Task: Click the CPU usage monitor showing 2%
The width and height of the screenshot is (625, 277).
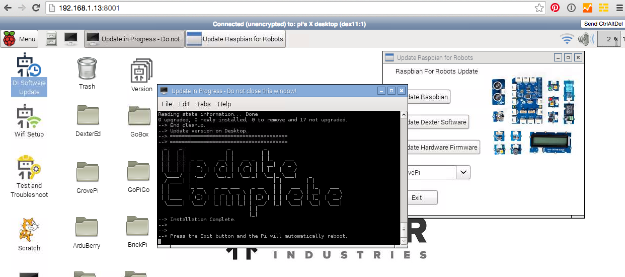Action: pos(608,39)
